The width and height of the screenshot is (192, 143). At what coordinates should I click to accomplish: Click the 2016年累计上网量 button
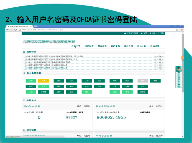[75, 112]
